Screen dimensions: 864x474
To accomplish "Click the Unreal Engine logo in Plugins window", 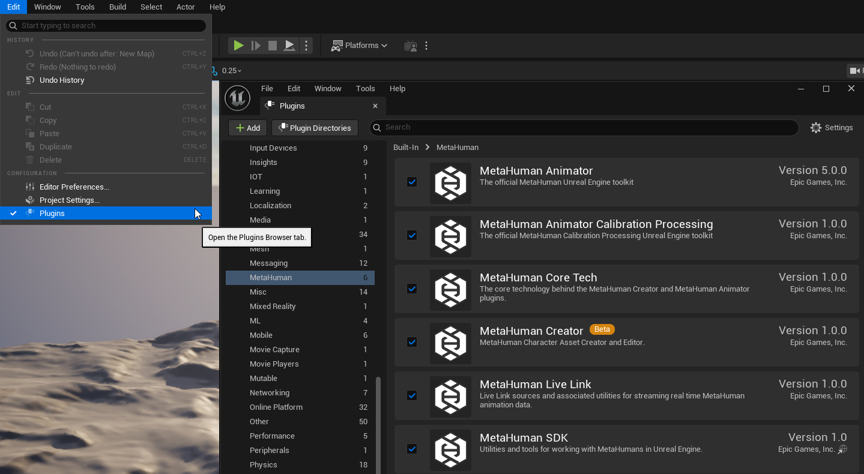I will point(237,98).
